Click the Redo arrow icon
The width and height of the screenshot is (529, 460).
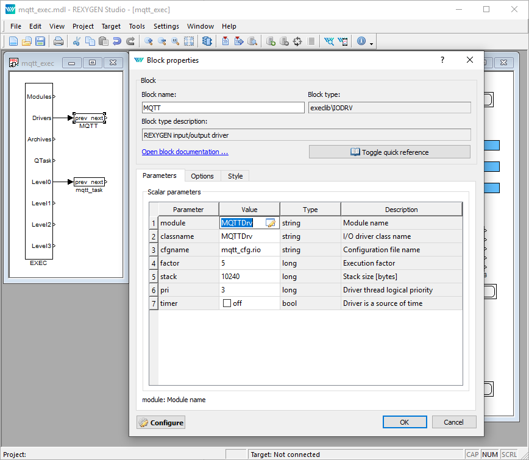130,41
